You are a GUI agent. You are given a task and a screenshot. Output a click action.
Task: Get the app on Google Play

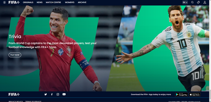181,94
